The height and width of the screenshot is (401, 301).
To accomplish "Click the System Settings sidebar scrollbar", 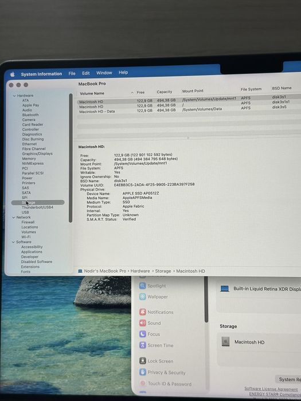I will [206, 299].
